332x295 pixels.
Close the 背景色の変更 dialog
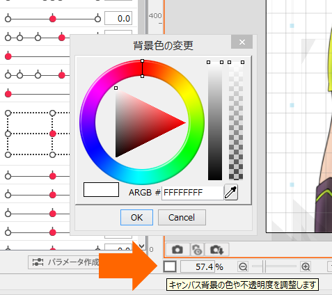tap(242, 42)
